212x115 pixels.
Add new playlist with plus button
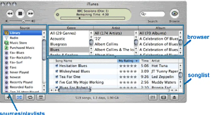click(x=8, y=97)
